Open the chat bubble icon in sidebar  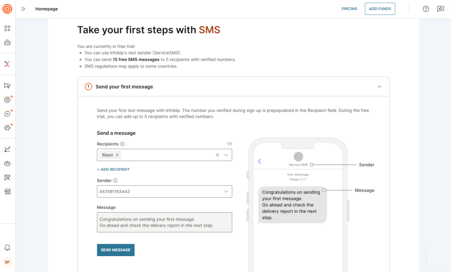(7, 114)
